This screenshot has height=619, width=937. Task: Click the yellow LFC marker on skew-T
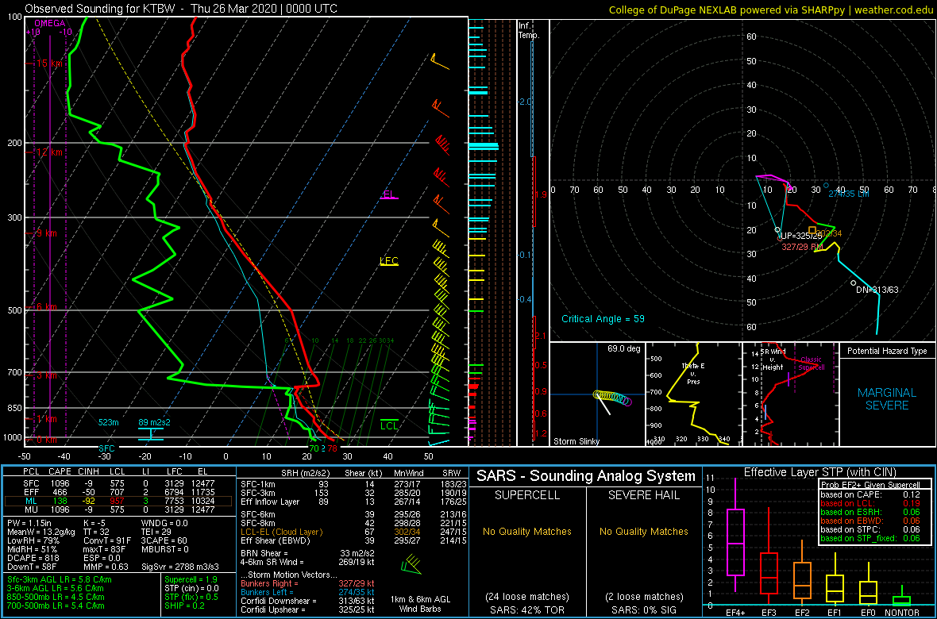(389, 261)
